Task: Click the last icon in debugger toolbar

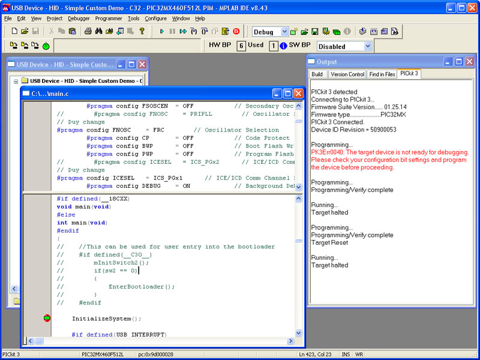Action: click(x=395, y=31)
